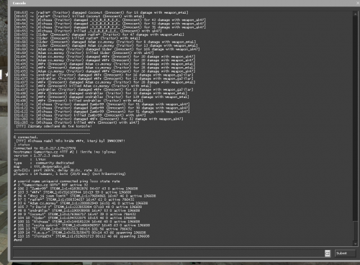Click the 'type community dedicated' line

[x=44, y=163]
